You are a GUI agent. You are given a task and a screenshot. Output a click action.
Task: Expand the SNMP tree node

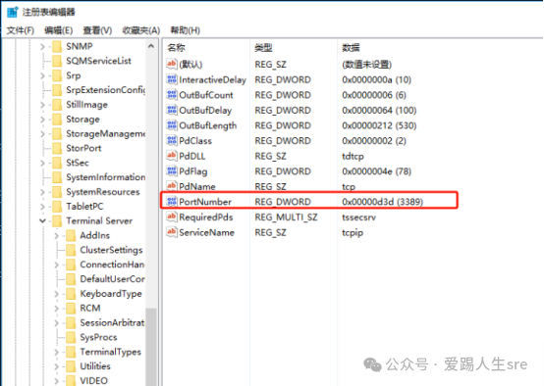tap(42, 46)
